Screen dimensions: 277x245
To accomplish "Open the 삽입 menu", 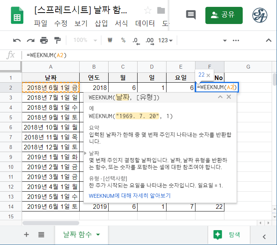I will [101, 23].
